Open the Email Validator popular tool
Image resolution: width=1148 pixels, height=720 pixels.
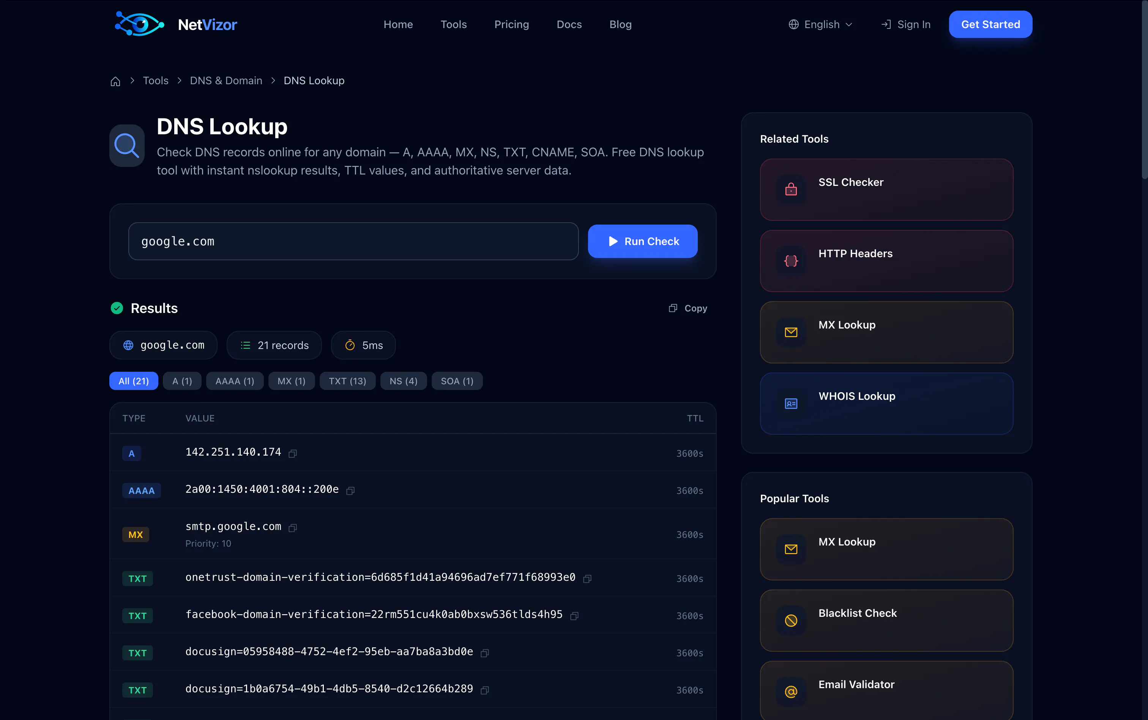(x=886, y=690)
